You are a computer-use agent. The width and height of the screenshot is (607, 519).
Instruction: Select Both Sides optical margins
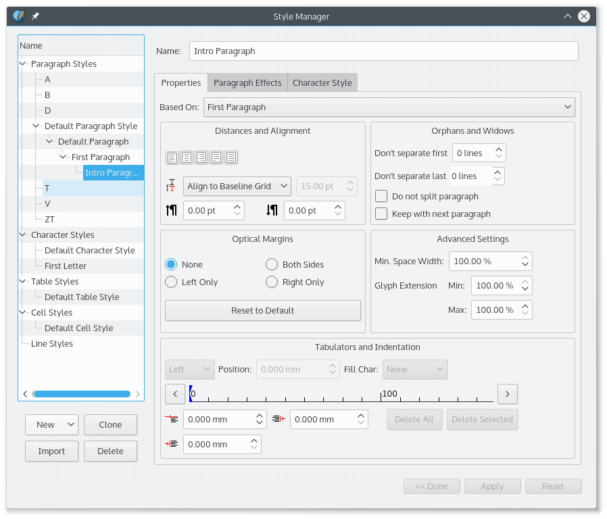pos(271,264)
